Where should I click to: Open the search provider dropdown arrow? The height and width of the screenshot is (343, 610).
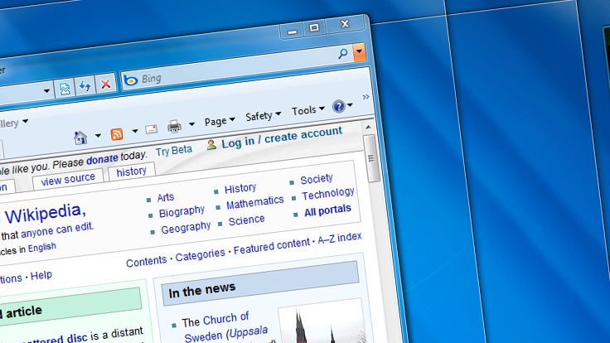click(359, 51)
